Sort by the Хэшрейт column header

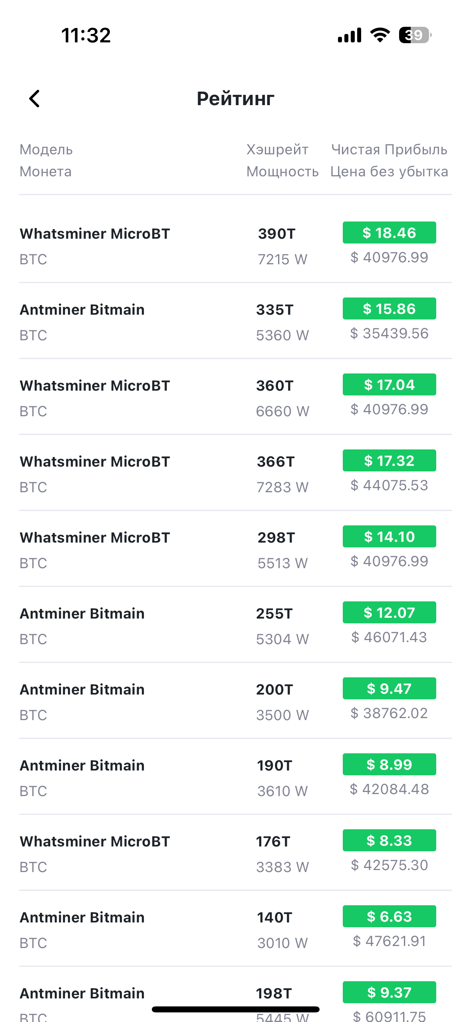click(277, 150)
